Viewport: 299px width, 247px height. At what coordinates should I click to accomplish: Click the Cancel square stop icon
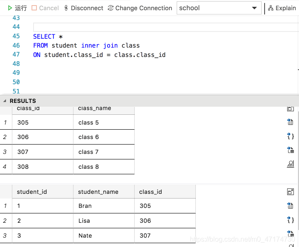tap(34, 8)
